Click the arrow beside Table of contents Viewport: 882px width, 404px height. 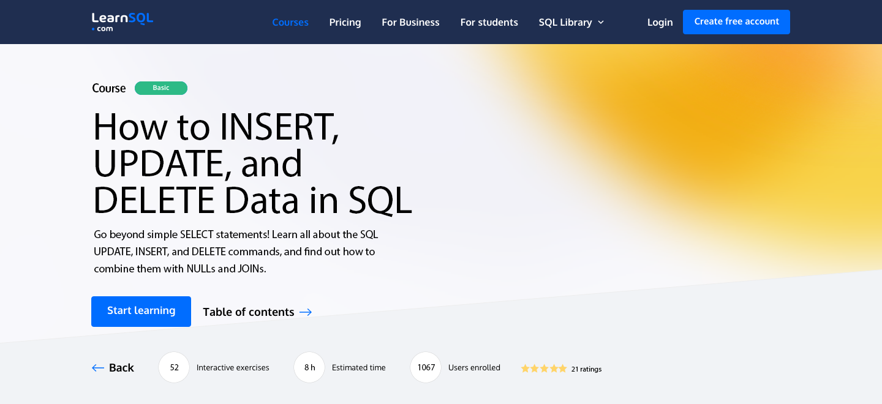click(306, 312)
